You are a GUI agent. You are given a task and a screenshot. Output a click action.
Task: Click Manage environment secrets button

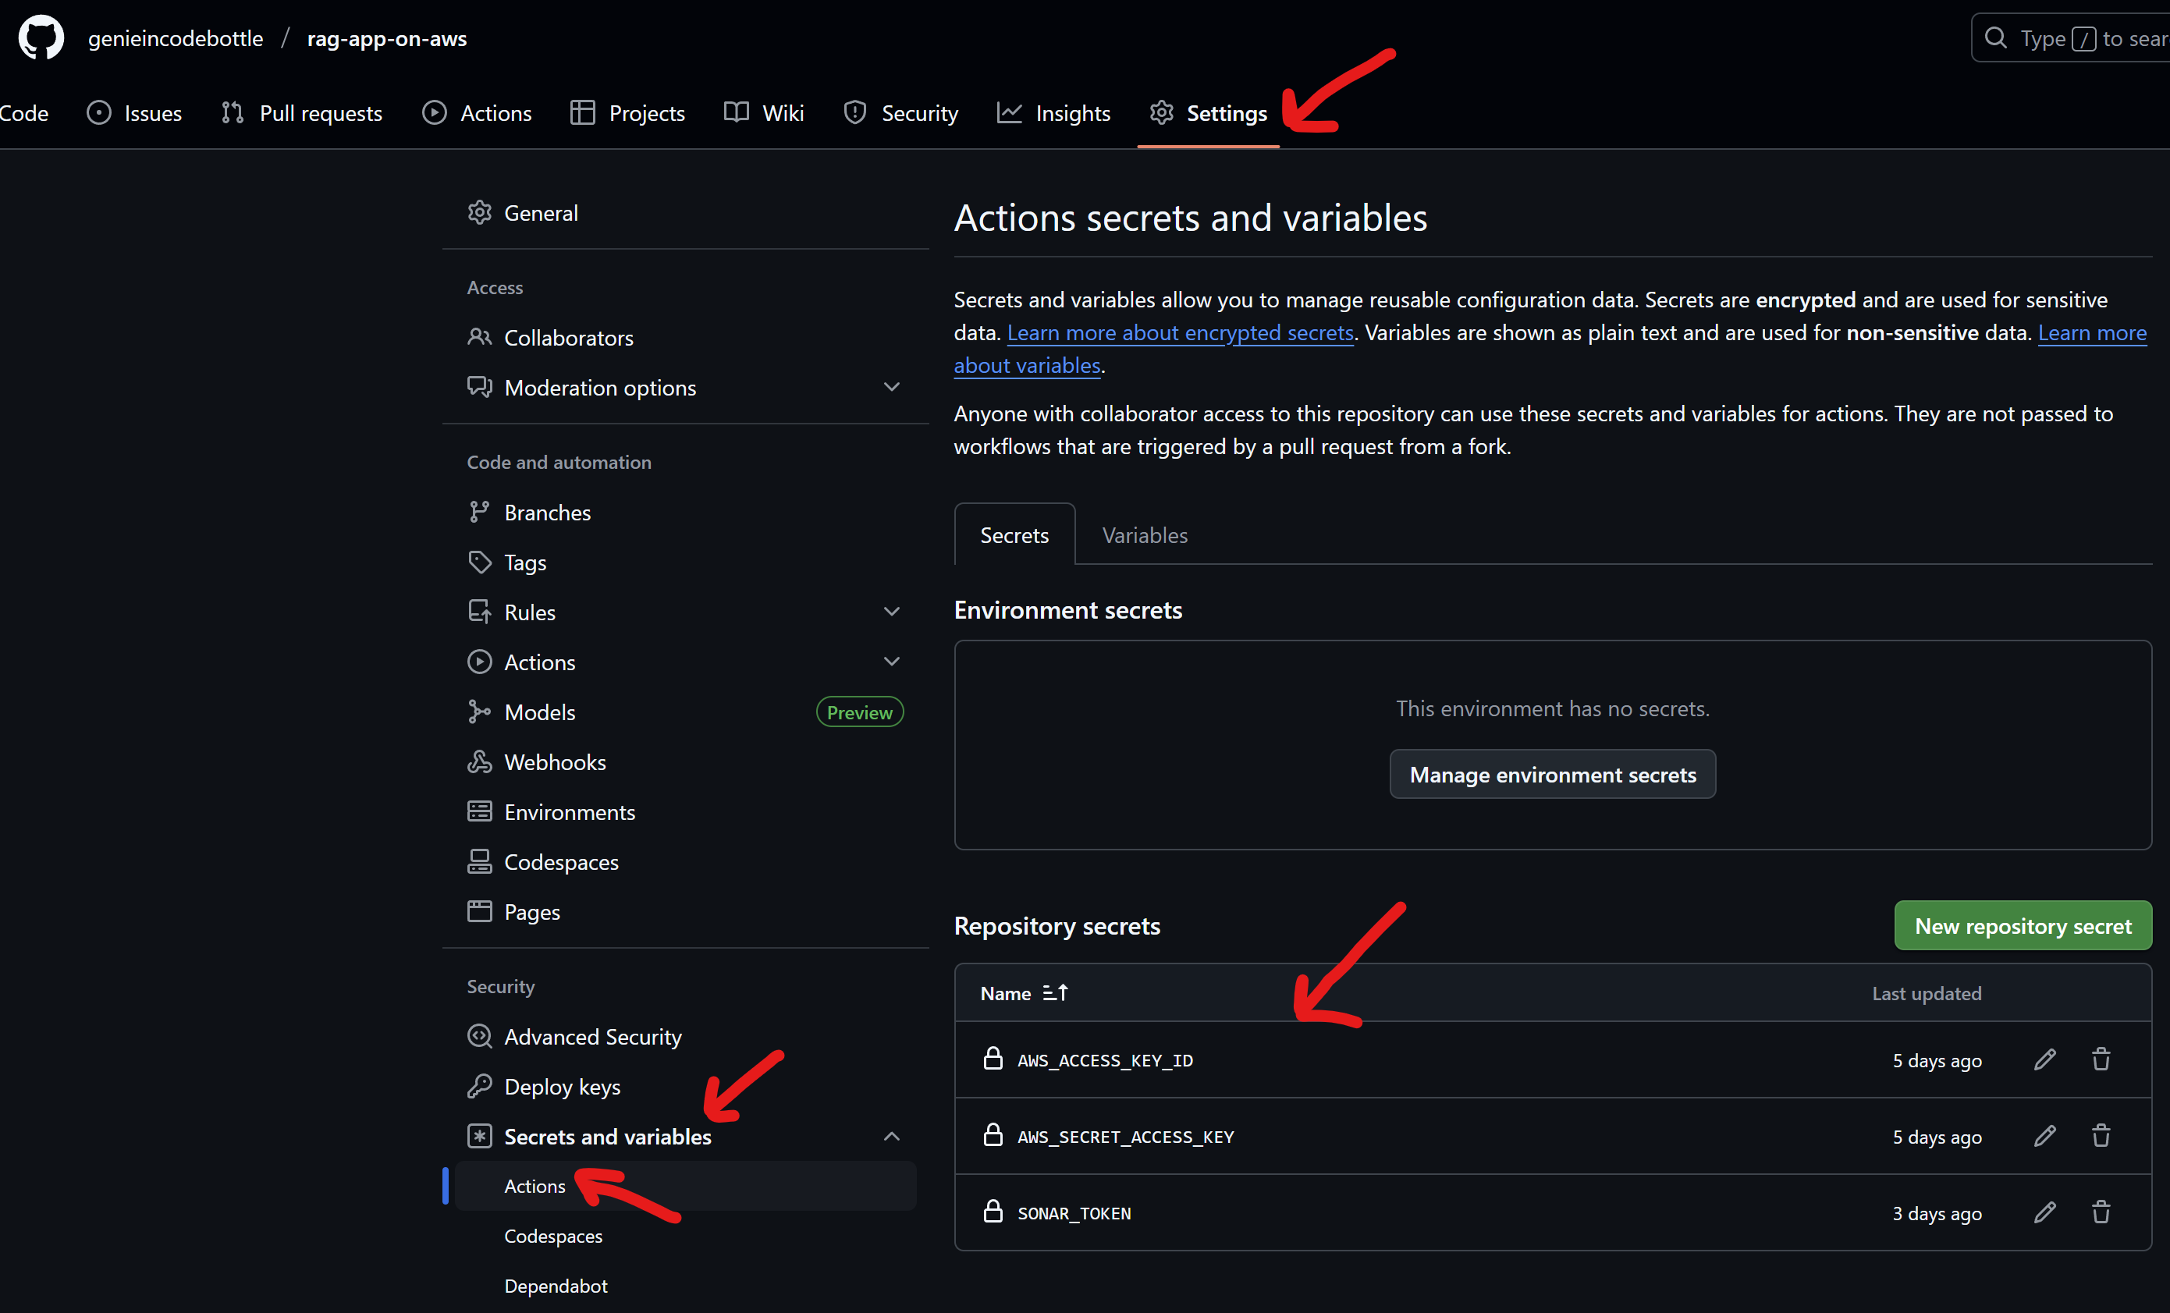coord(1552,774)
